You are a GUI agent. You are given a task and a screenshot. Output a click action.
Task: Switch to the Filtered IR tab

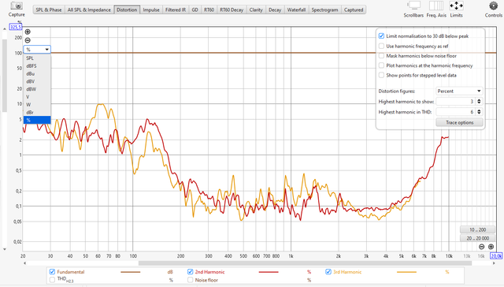pyautogui.click(x=176, y=9)
